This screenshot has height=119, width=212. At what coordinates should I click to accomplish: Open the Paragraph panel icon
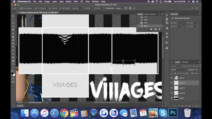click(167, 37)
